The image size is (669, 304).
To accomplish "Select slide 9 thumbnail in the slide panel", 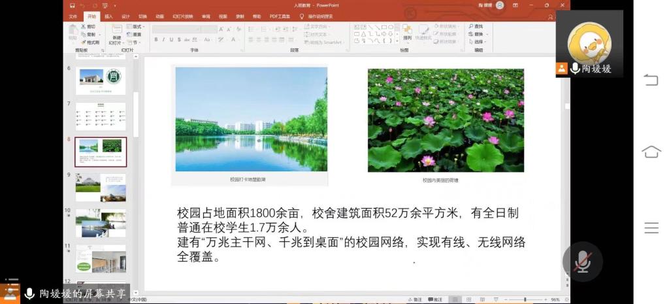I will (101, 188).
